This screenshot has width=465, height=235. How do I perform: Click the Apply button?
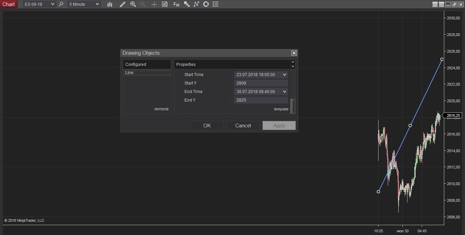pyautogui.click(x=279, y=126)
